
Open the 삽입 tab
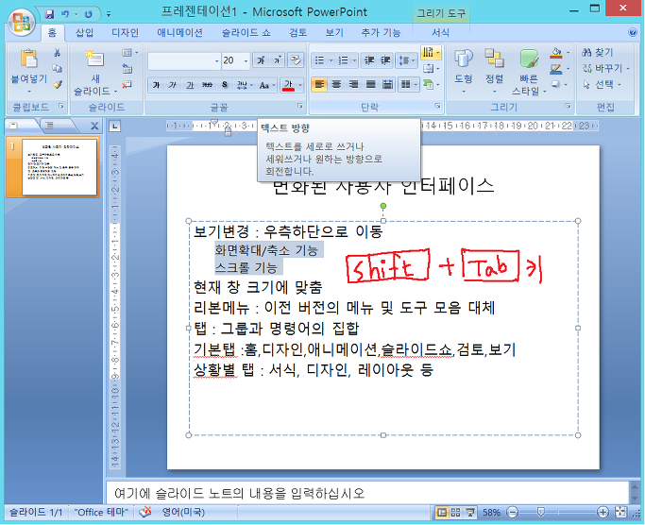84,32
